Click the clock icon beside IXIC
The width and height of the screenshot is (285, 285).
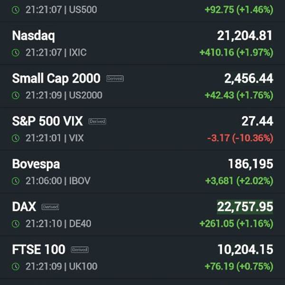click(x=16, y=53)
